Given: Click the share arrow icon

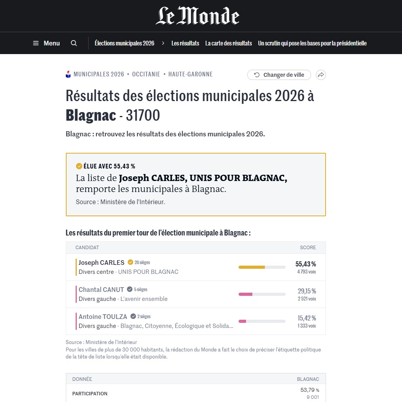Looking at the screenshot, I should tap(321, 75).
